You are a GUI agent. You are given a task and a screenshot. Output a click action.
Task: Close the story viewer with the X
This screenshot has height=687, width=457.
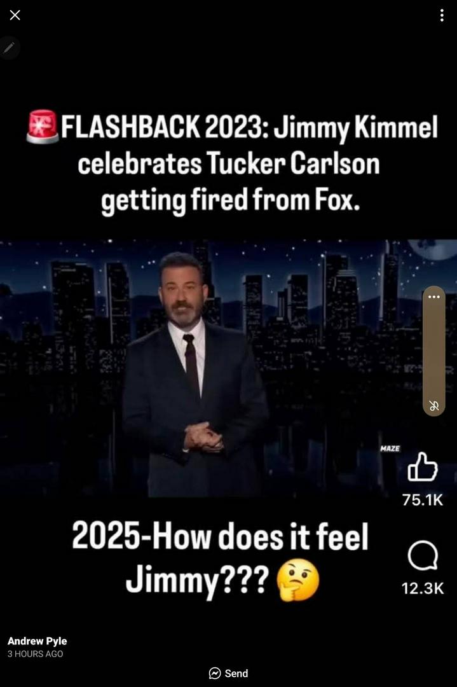(15, 15)
